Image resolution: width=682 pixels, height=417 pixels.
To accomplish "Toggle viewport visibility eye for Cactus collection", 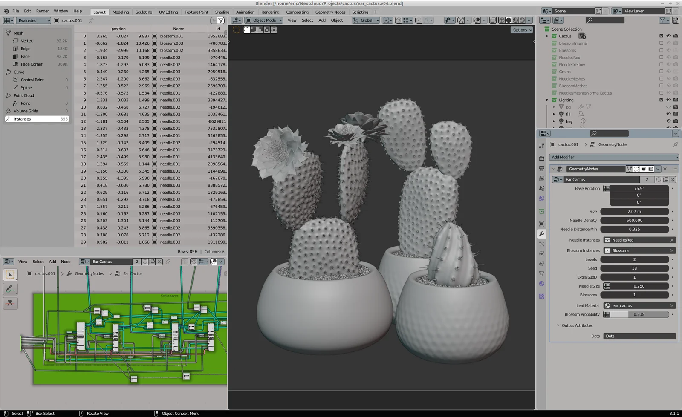I will [668, 36].
